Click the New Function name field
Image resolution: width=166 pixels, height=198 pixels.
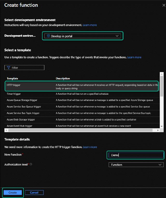136,155
